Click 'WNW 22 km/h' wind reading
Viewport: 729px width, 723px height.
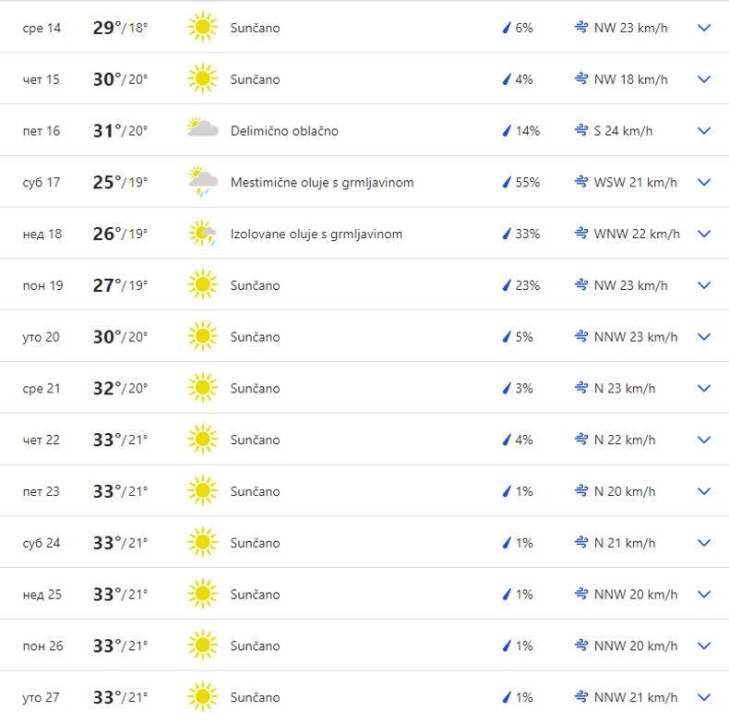coord(637,234)
